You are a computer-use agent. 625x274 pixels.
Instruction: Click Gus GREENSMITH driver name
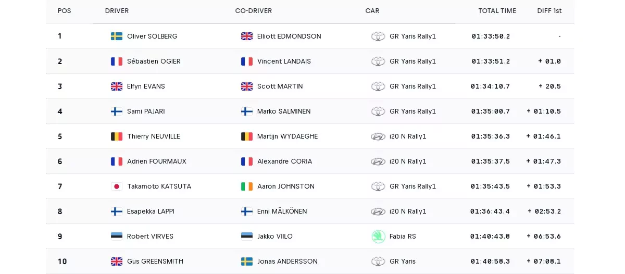click(155, 261)
